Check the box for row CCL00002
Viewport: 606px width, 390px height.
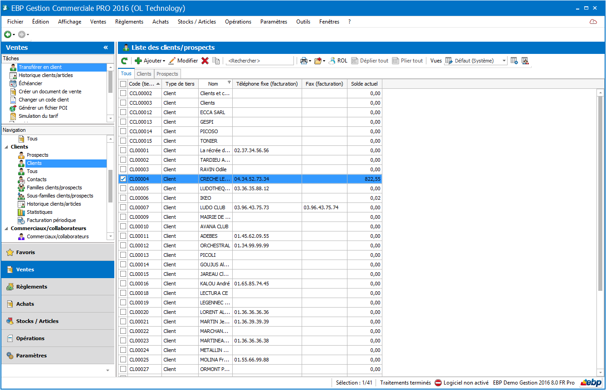(123, 93)
